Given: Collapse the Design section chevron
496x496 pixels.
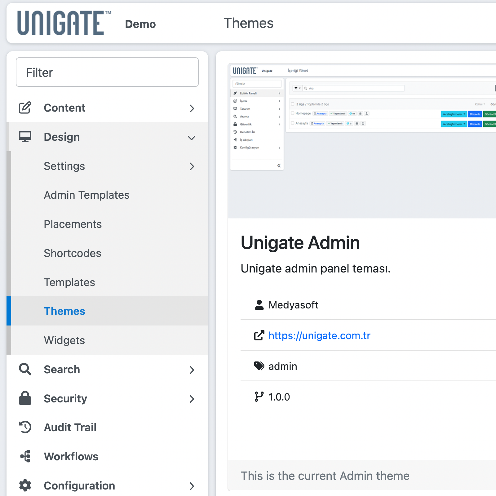Looking at the screenshot, I should [192, 138].
